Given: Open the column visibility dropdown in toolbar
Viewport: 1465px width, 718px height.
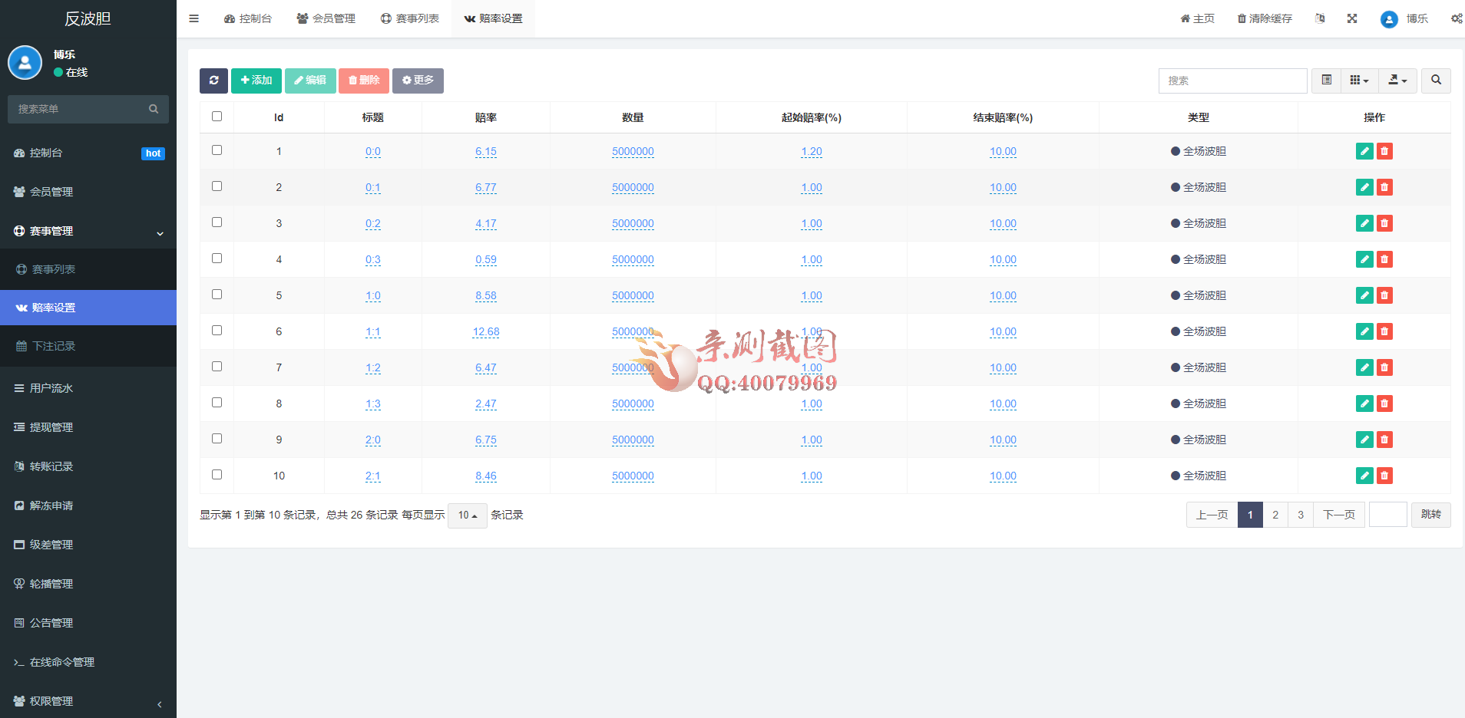Looking at the screenshot, I should click(1359, 81).
